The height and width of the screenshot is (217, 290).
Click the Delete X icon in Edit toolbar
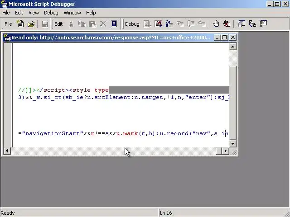pos(103,24)
